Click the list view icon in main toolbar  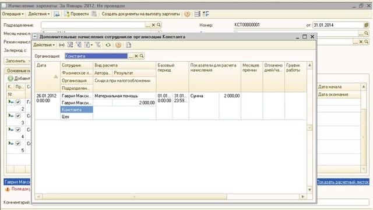[197, 14]
